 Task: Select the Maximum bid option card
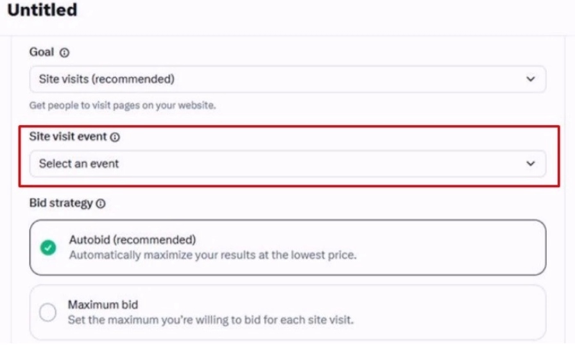coord(288,312)
